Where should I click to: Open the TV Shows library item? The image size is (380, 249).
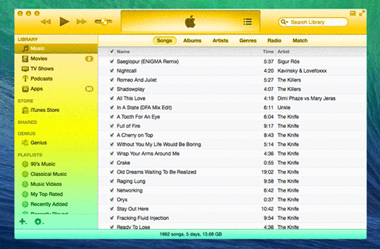point(37,68)
